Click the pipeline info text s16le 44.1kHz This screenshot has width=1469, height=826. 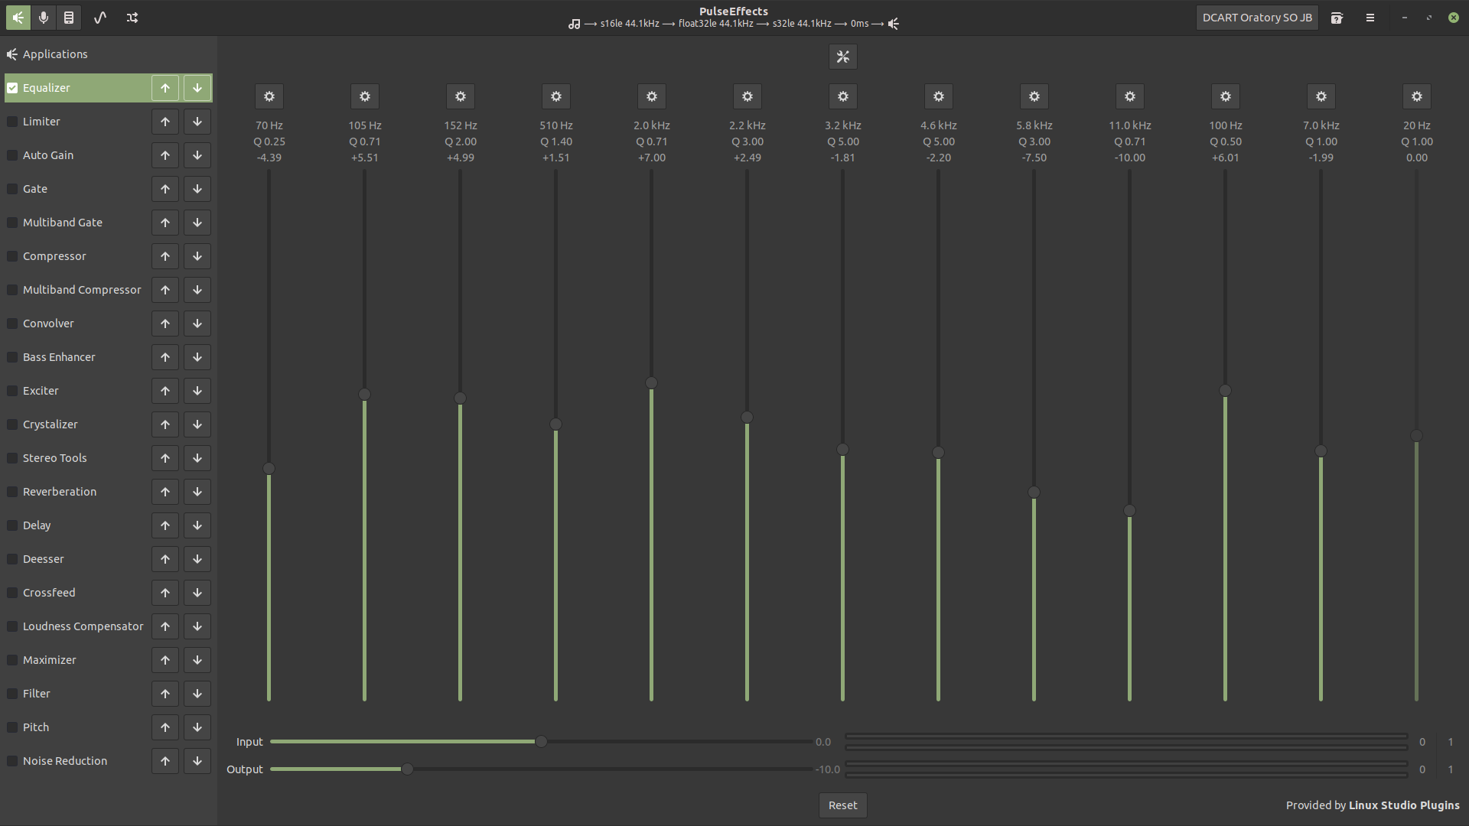629,24
